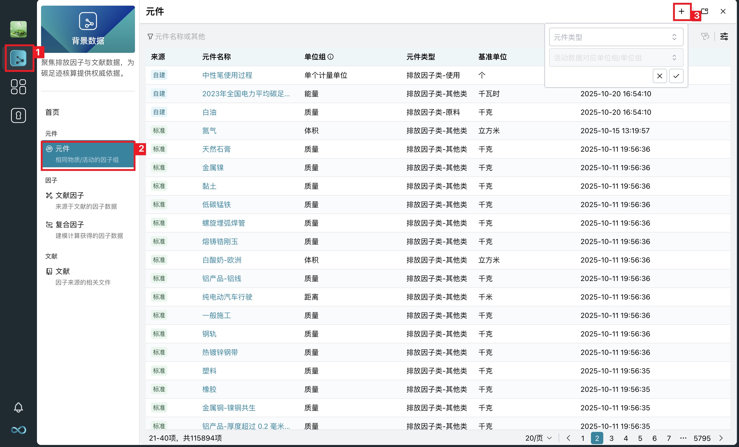Cancel the popup with X button

659,76
